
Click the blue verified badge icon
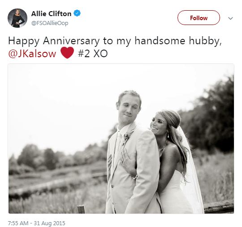pyautogui.click(x=77, y=13)
